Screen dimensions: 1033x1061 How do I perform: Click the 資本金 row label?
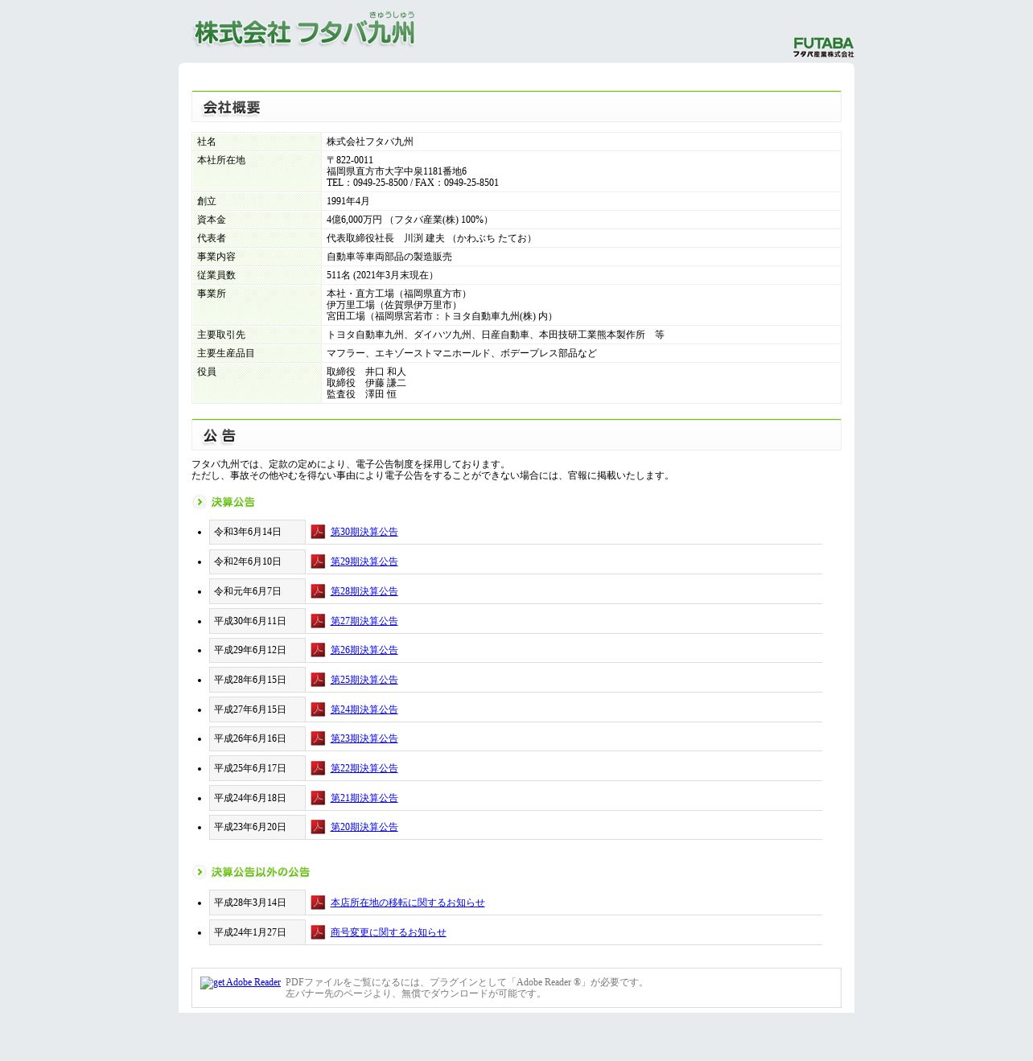click(212, 220)
